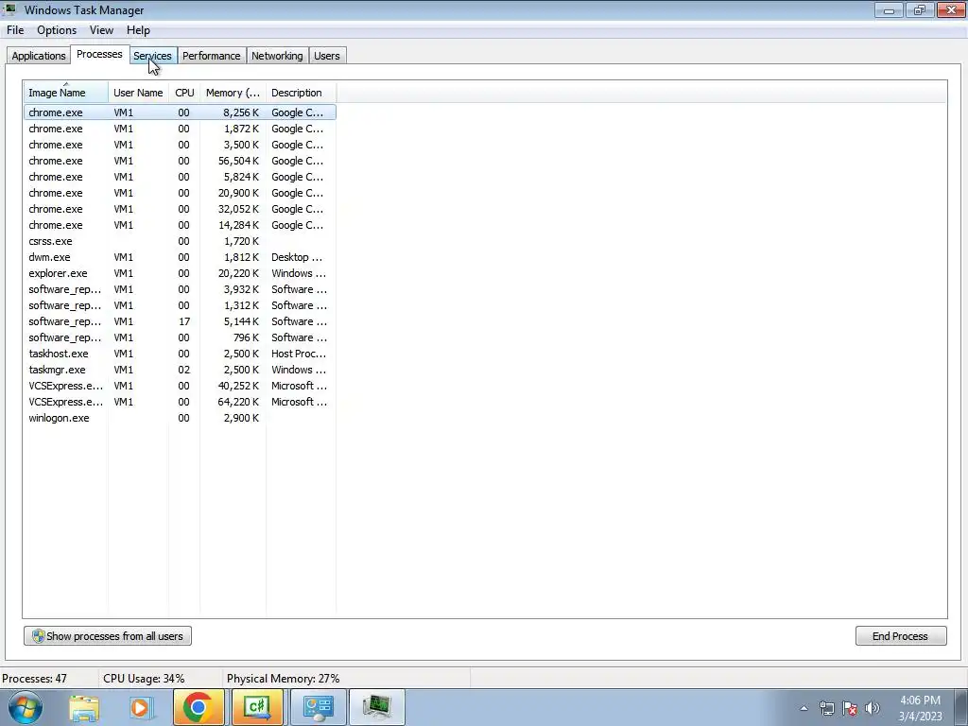The image size is (968, 726).
Task: Open the Networking tab
Action: tap(277, 56)
